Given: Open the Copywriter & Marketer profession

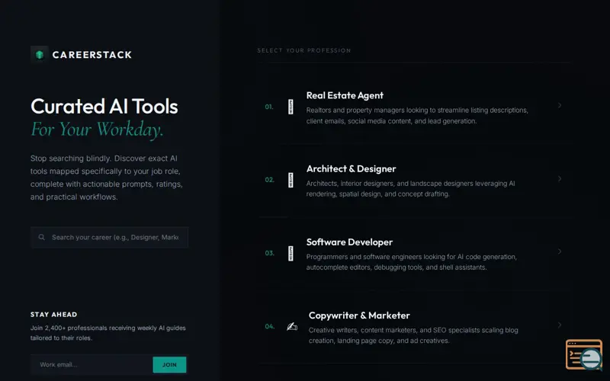Looking at the screenshot, I should [x=359, y=315].
